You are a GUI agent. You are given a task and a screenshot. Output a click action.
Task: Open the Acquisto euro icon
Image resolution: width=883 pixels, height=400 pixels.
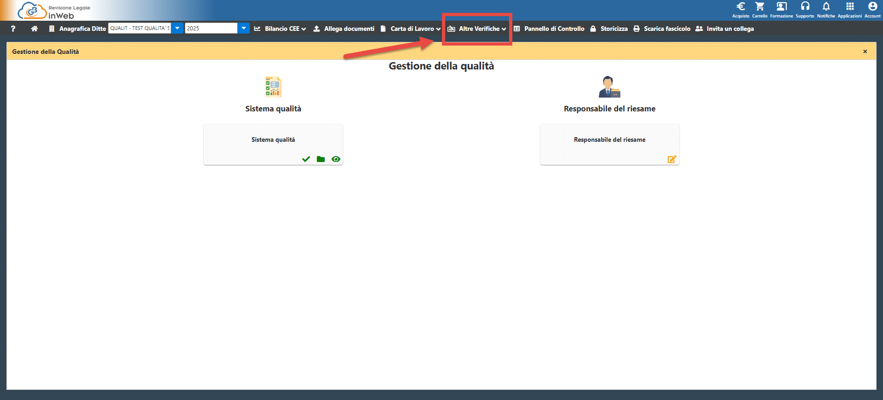[x=740, y=10]
